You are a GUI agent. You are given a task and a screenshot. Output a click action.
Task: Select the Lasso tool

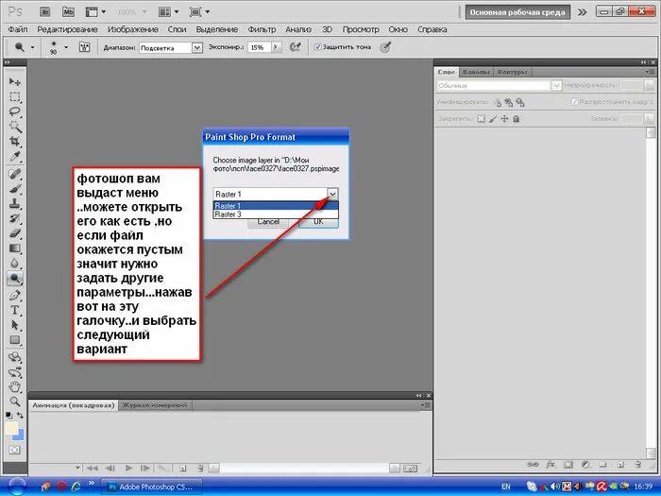tap(15, 111)
